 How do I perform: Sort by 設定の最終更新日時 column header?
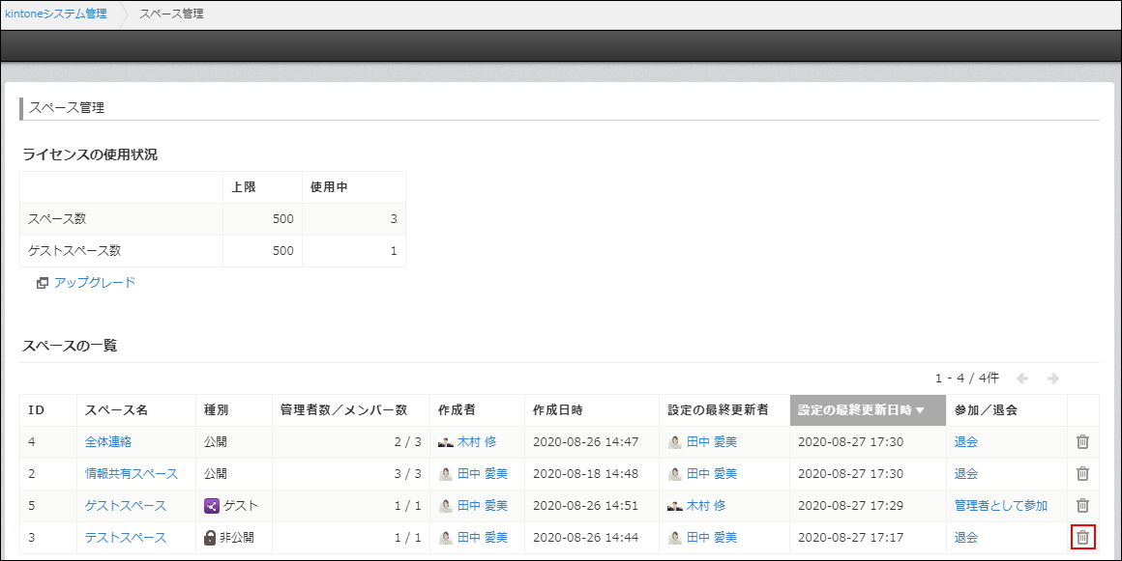(x=860, y=410)
